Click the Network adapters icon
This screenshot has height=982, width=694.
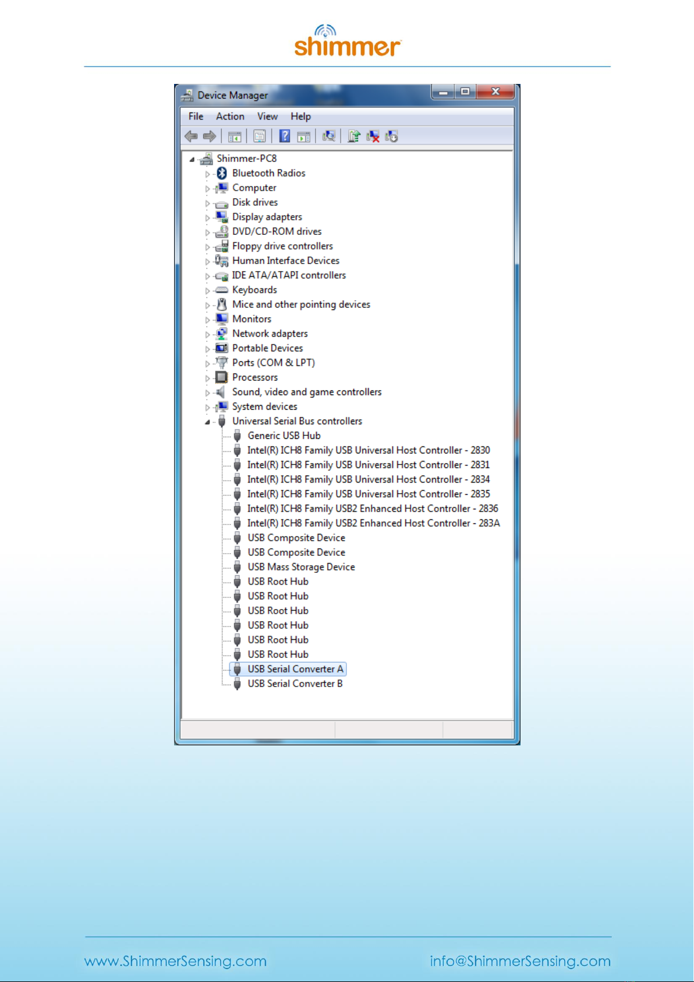[x=221, y=333]
